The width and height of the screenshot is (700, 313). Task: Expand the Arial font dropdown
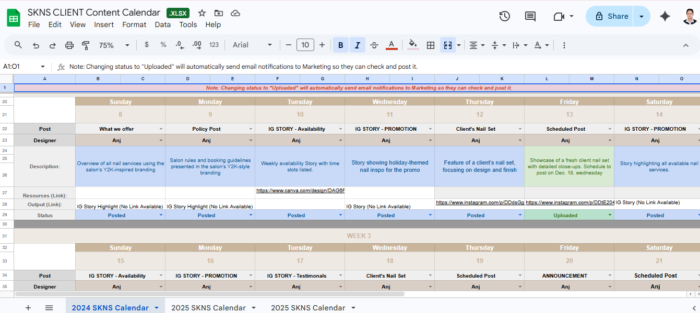tap(253, 45)
